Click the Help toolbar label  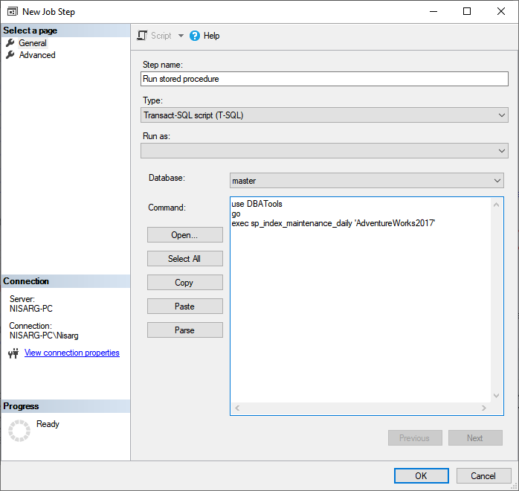coord(211,36)
